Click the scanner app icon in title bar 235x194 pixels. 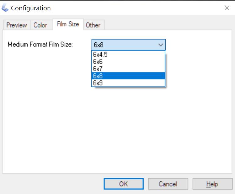tap(5, 8)
